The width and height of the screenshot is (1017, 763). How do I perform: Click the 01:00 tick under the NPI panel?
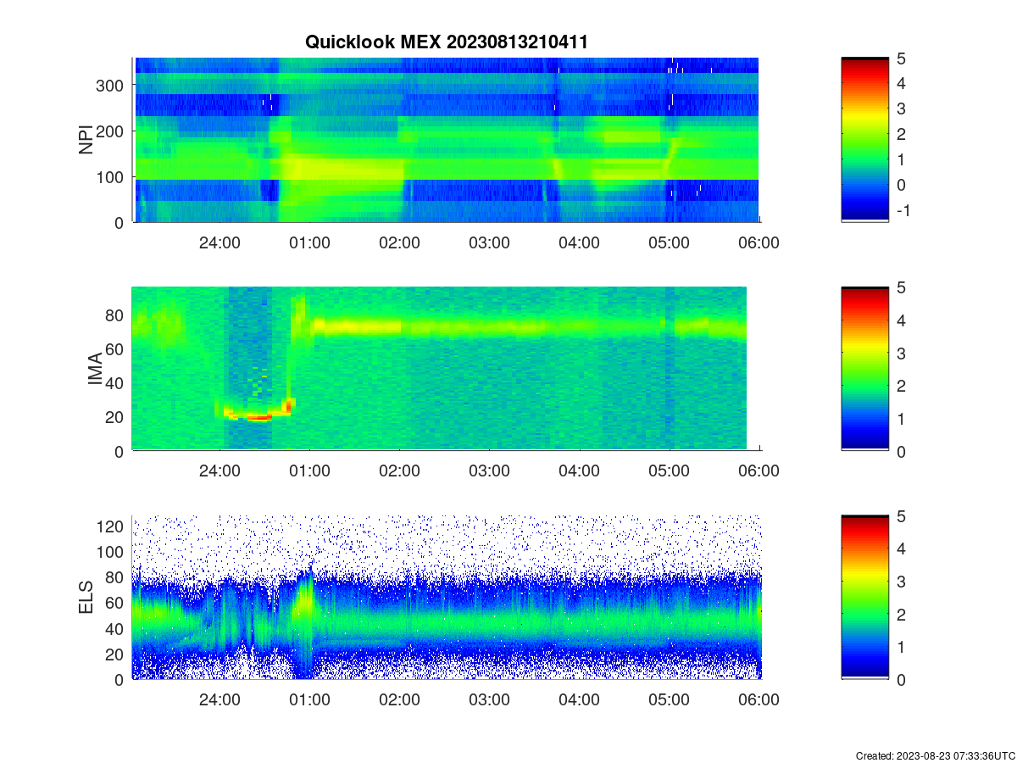pos(309,242)
